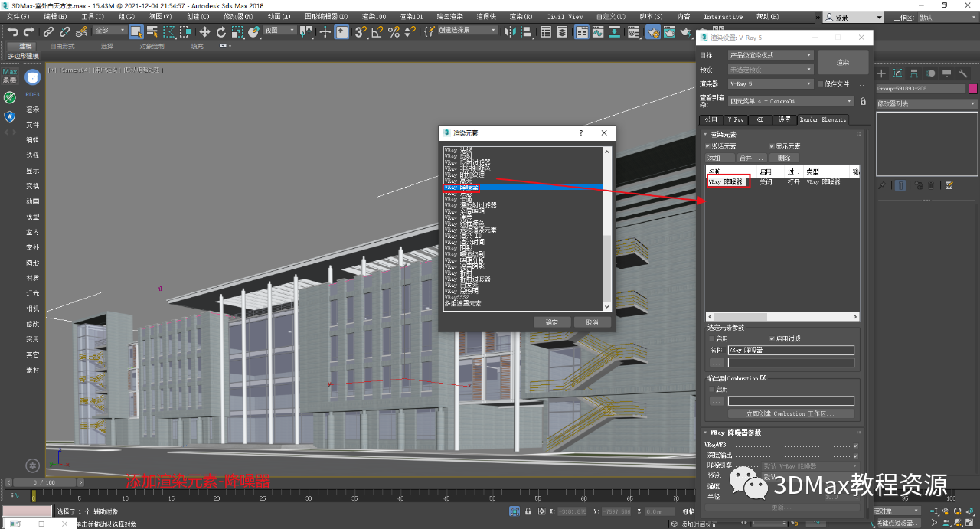Open the Scene Explorer toolbar icon

pos(546,31)
